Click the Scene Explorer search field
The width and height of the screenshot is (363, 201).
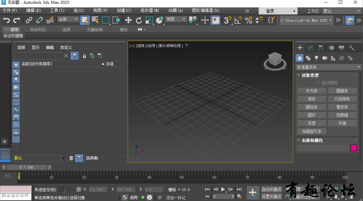[38, 56]
